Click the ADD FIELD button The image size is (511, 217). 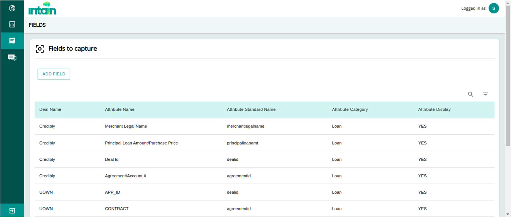click(x=54, y=74)
